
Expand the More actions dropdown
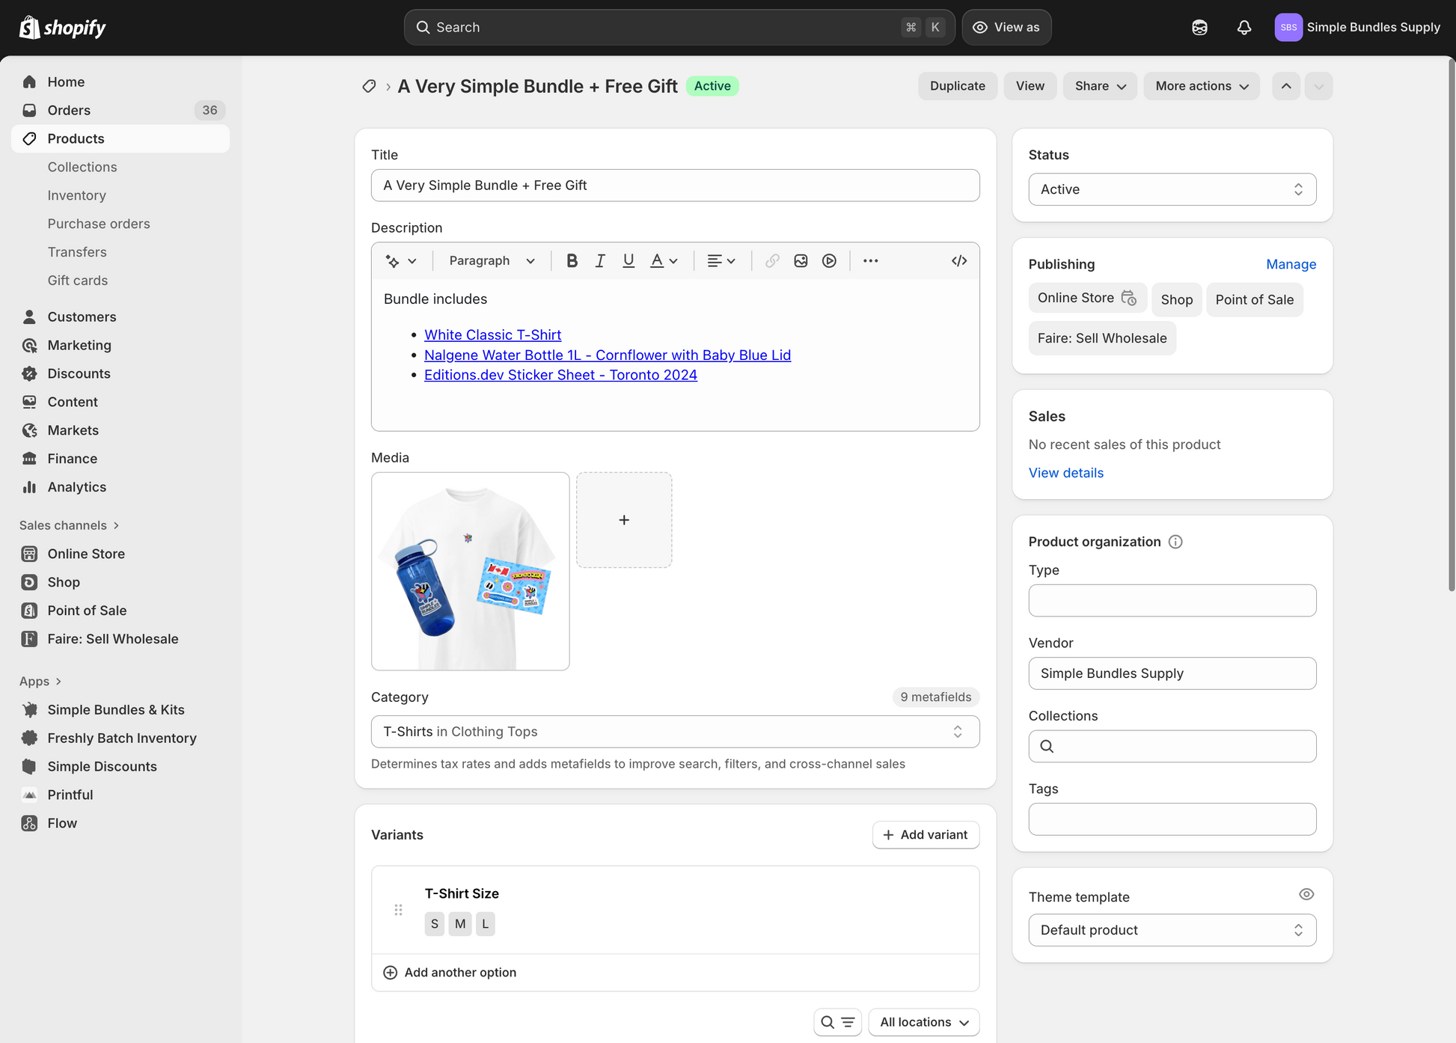pos(1201,86)
